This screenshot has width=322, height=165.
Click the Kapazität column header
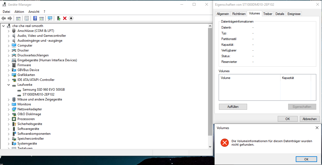(295, 78)
